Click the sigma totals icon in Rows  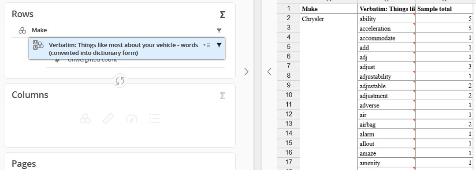point(222,14)
